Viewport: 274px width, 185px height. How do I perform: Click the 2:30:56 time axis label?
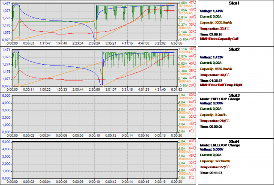(x=94, y=90)
